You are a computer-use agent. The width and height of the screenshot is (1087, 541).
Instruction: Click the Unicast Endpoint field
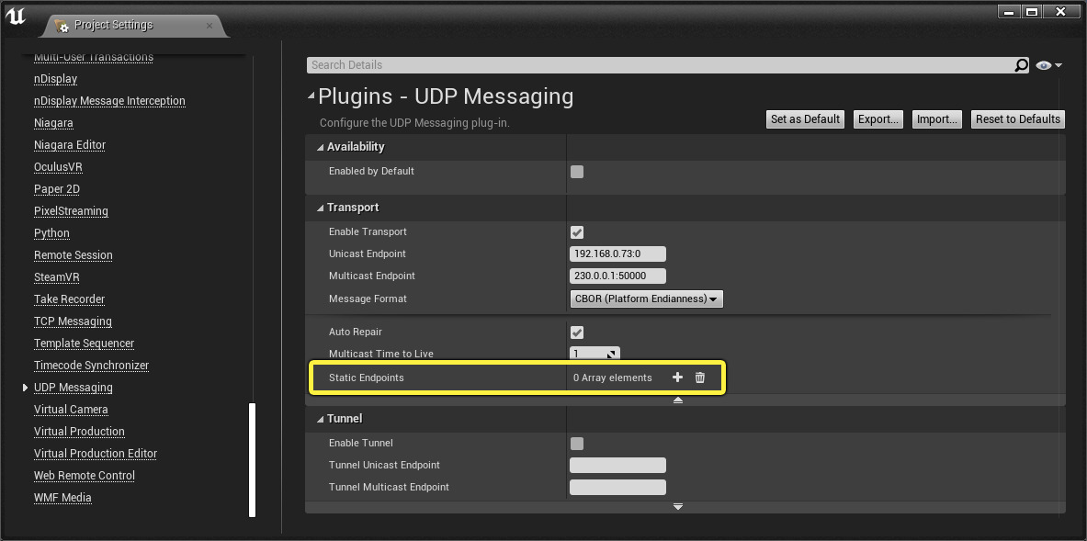tap(617, 254)
